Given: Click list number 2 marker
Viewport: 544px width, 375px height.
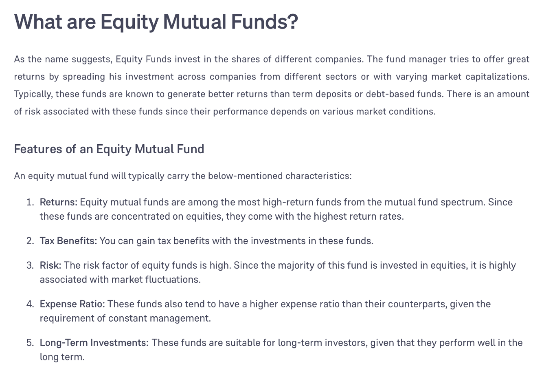Looking at the screenshot, I should click(30, 241).
